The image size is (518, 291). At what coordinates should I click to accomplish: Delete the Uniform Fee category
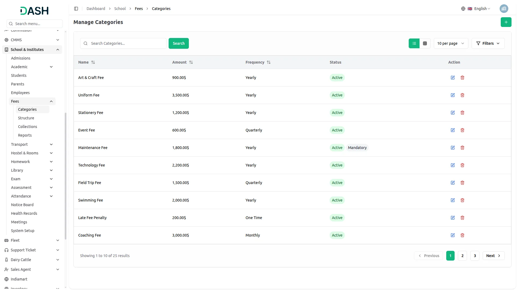tap(462, 95)
